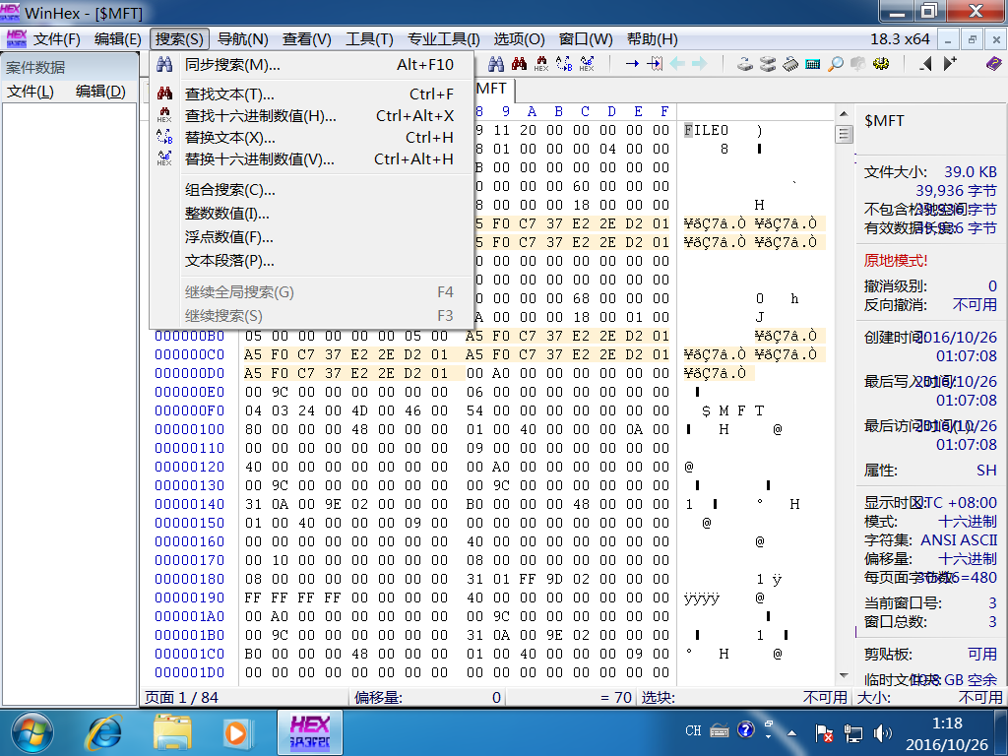Show hidden tray icons arrow
This screenshot has width=1008, height=756.
coord(792,732)
